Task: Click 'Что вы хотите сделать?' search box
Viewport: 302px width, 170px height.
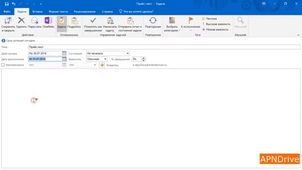Action: click(x=136, y=11)
